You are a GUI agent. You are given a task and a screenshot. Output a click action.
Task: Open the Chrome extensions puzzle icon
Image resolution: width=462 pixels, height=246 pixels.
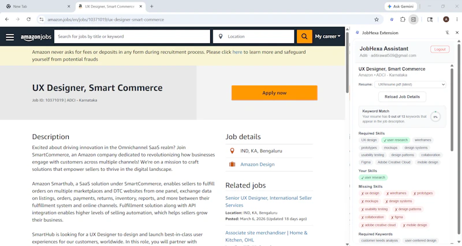pyautogui.click(x=403, y=20)
